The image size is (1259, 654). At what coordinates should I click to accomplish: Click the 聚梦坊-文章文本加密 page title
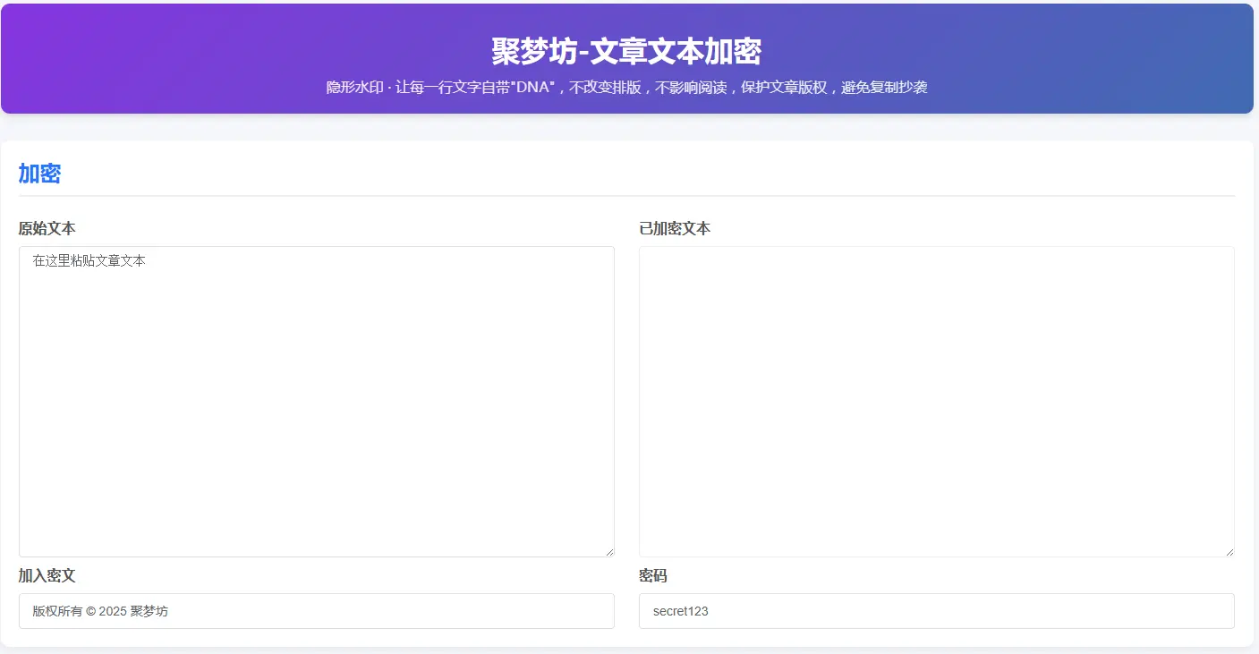(626, 52)
